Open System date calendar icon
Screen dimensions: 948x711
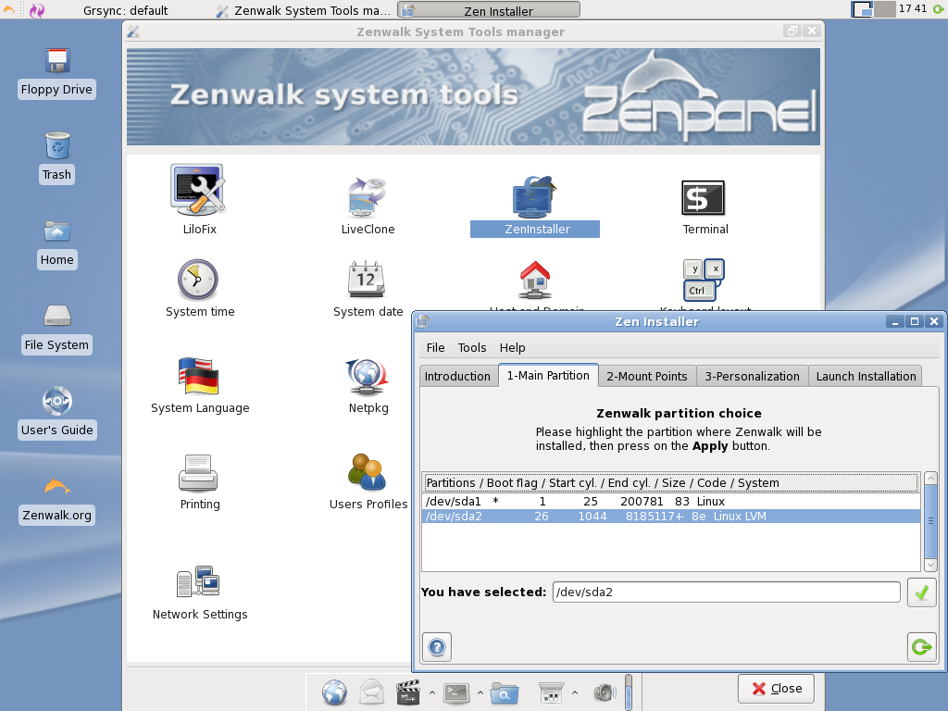pos(367,279)
